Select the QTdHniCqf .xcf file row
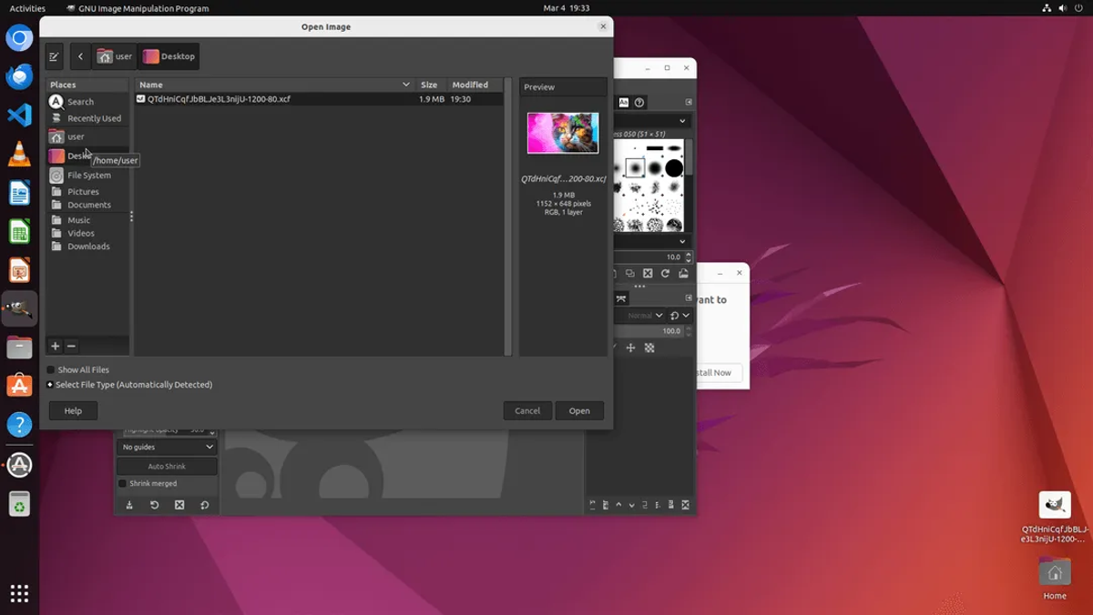The height and width of the screenshot is (615, 1093). pos(319,98)
